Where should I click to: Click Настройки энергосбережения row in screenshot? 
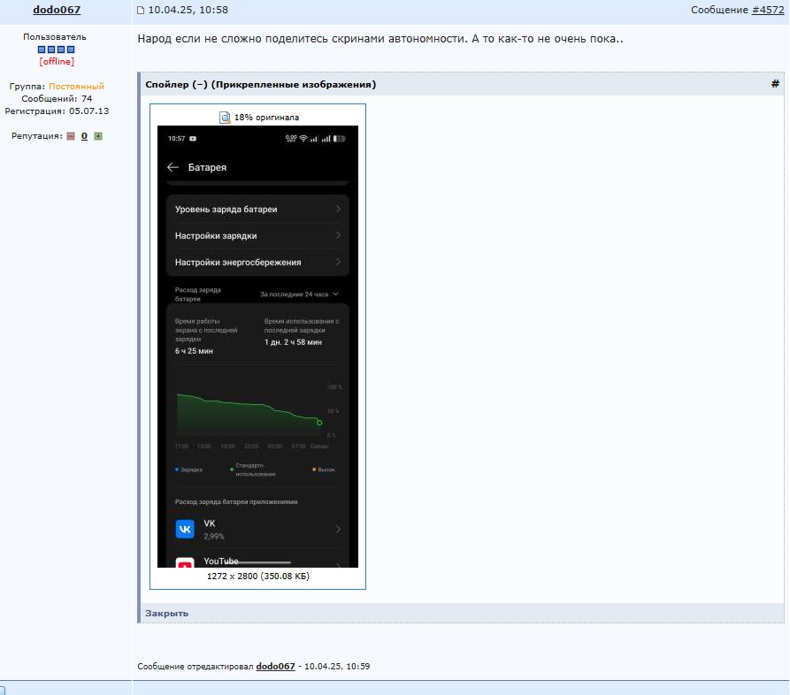coord(257,263)
